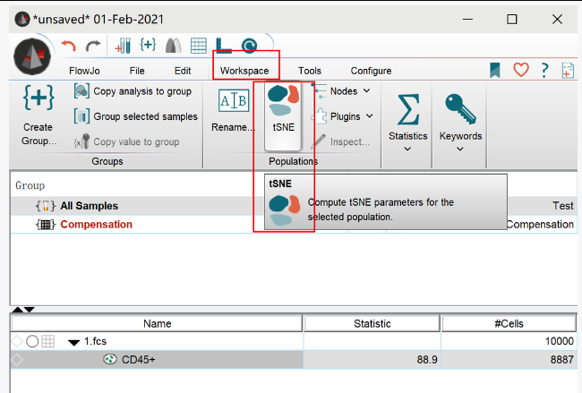The height and width of the screenshot is (393, 582).
Task: Switch to the Tools ribbon tab
Action: point(310,71)
